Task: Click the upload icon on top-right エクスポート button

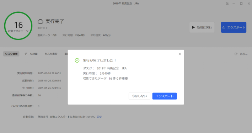Action: pos(224,27)
